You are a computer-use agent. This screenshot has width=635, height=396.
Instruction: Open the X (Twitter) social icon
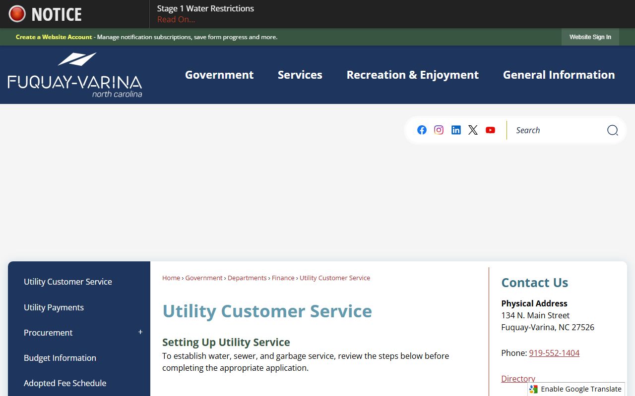[473, 130]
